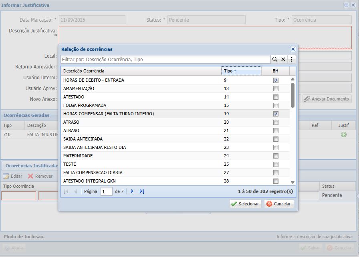Click the occurrences list vertical scrollbar thumb
The height and width of the screenshot is (257, 359).
(x=292, y=95)
